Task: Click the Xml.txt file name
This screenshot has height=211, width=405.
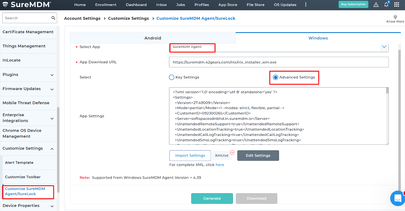Action: pos(222,156)
